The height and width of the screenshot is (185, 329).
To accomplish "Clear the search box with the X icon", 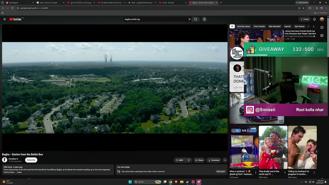I will [x=189, y=19].
